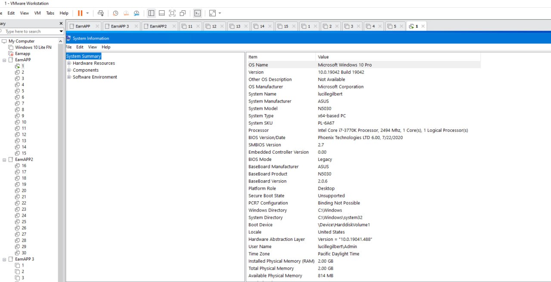Tick the checkbox next to EarnAPP 3
The image size is (551, 282).
tap(10, 259)
